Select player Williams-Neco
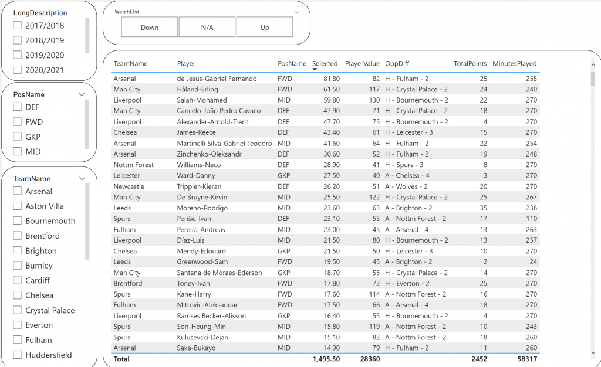The image size is (601, 367). (199, 165)
